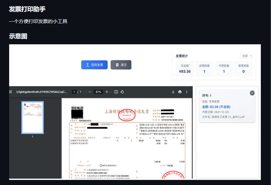This screenshot has height=185, width=271.
Task: Download the PDF with download icon
Action: pyautogui.click(x=173, y=92)
